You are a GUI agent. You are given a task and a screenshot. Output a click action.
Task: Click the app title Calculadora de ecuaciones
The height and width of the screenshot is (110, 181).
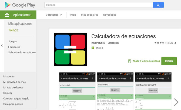(123, 36)
